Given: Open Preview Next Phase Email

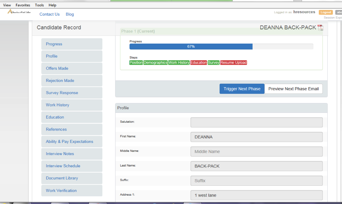Looking at the screenshot, I should click(x=293, y=89).
